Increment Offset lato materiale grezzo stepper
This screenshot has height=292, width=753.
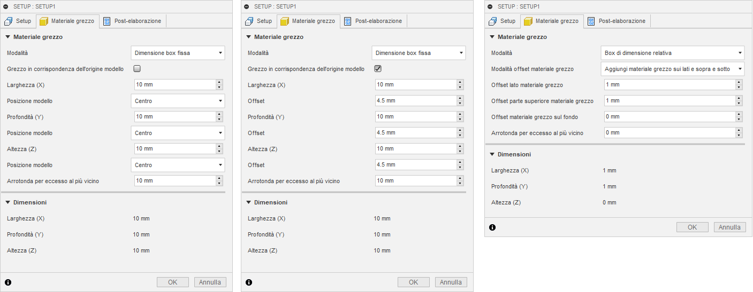pyautogui.click(x=739, y=82)
